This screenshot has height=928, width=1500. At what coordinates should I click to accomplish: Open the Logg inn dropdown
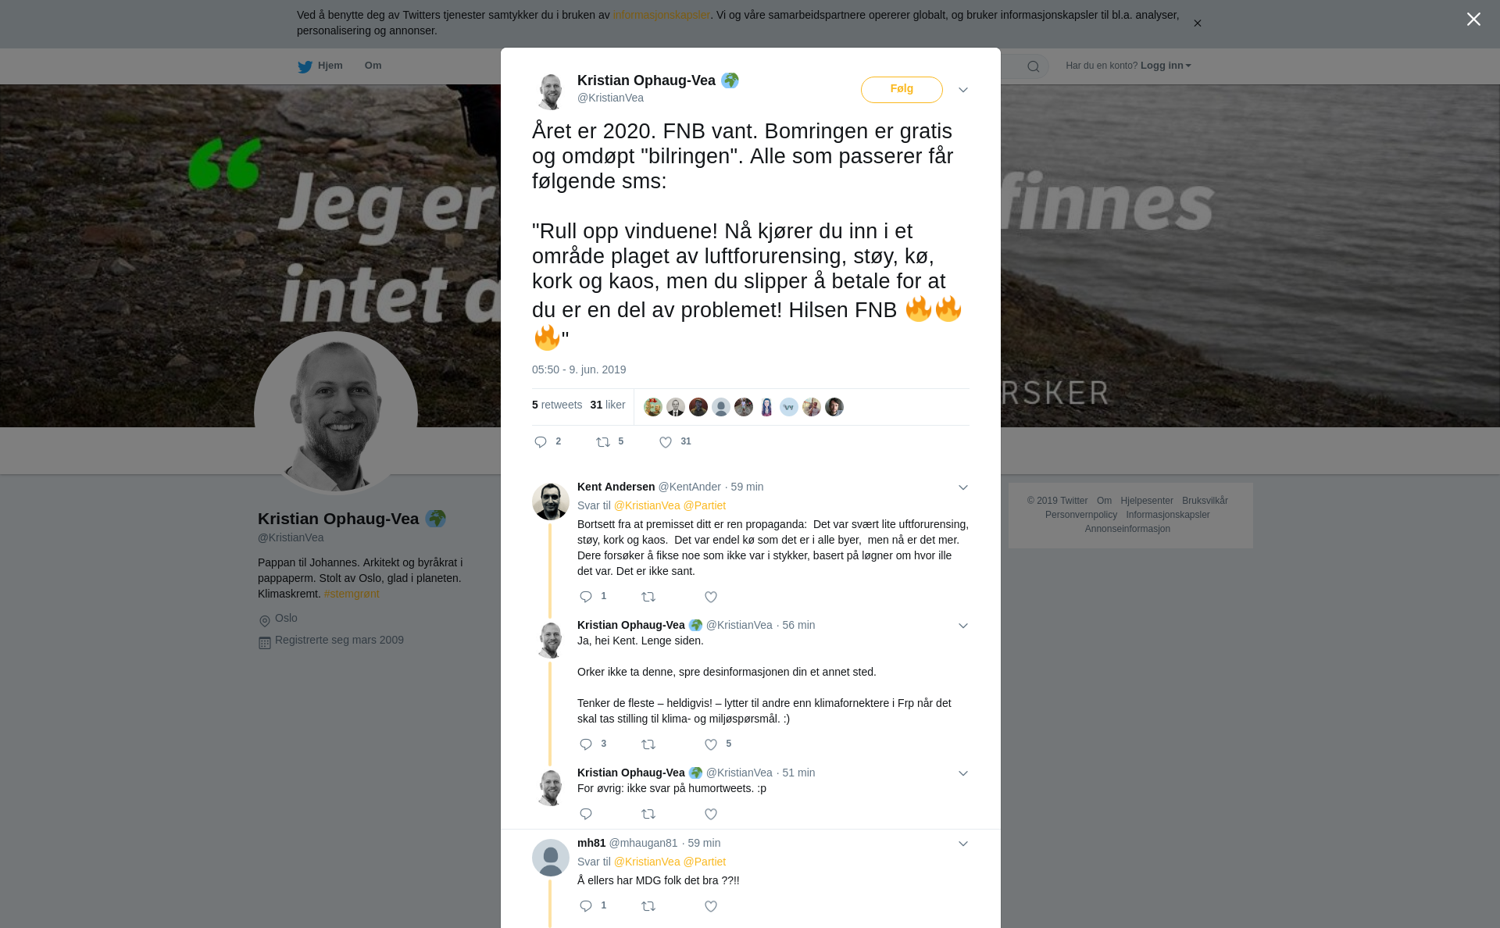[1166, 66]
